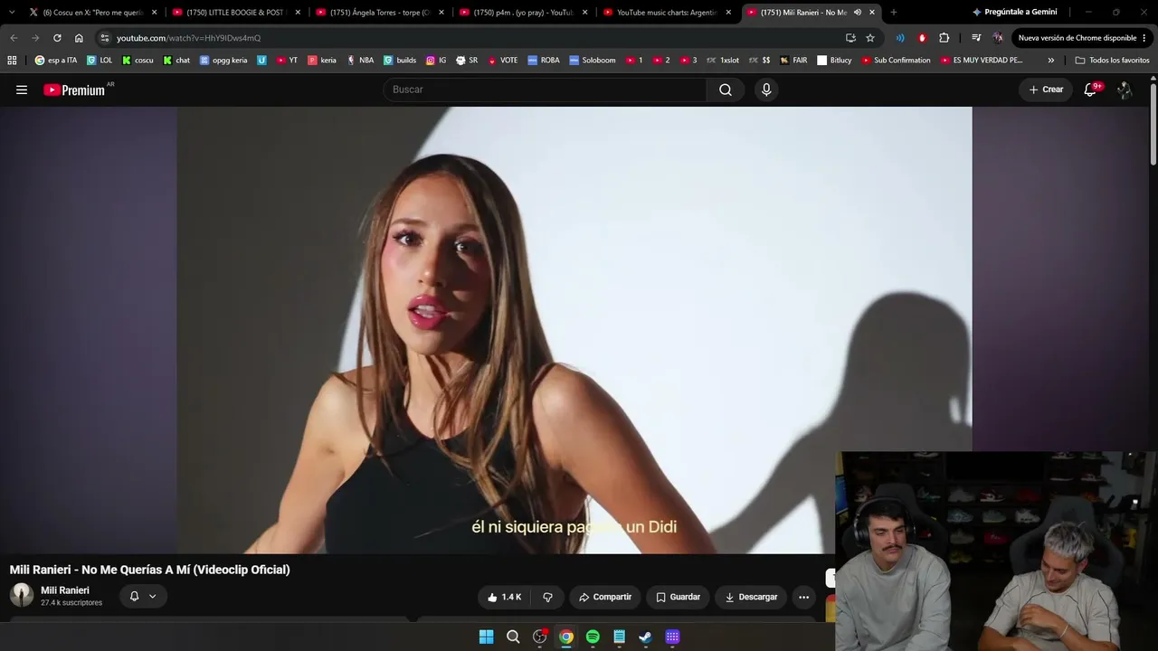
Task: Open Steam from the taskbar
Action: click(x=645, y=637)
